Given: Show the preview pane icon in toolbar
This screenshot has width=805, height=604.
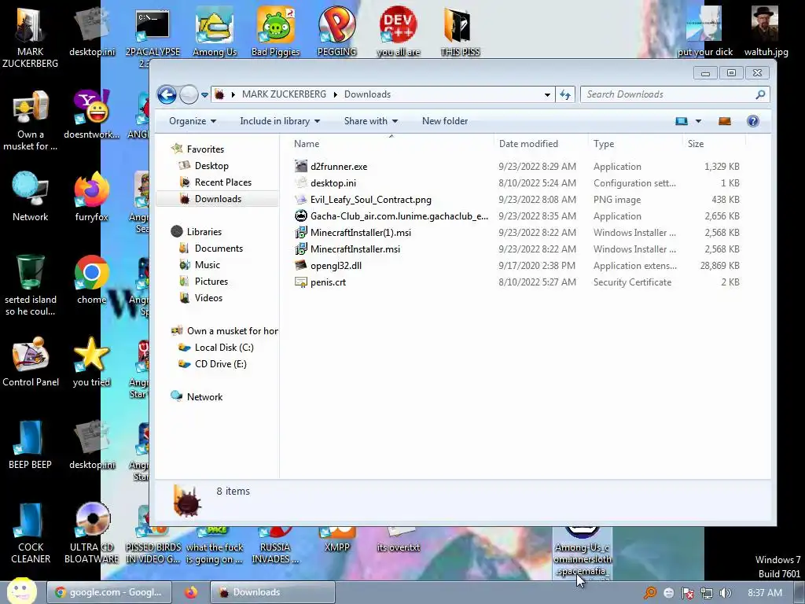Looking at the screenshot, I should [724, 121].
